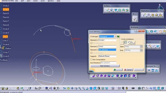Click the End angle spinner arrows

[141, 50]
